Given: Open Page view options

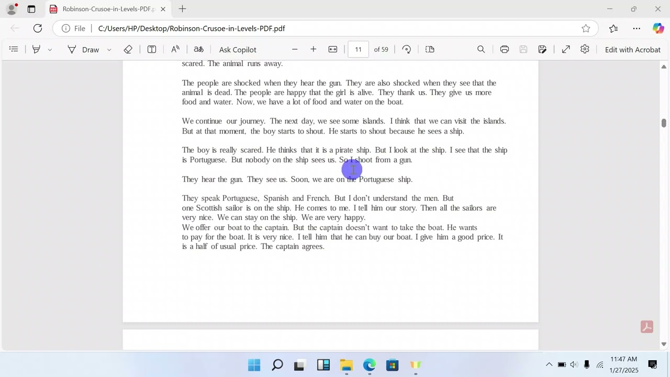Looking at the screenshot, I should click(x=430, y=49).
